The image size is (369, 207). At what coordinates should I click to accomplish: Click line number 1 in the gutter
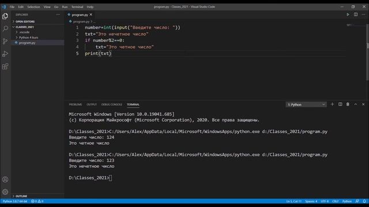[x=77, y=28]
